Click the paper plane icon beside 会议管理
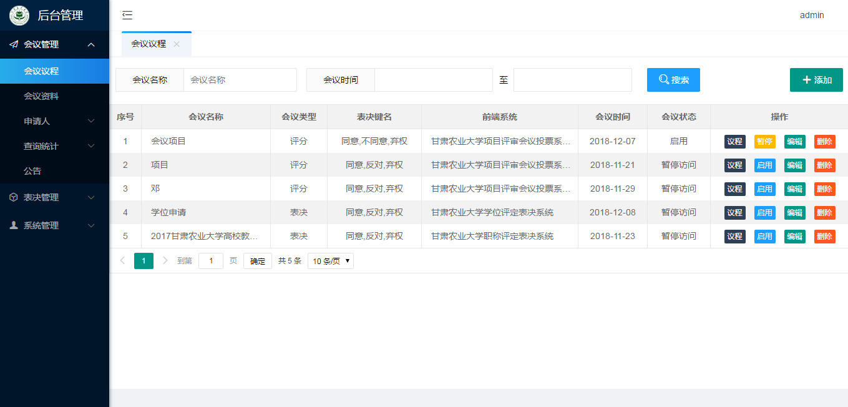Image resolution: width=848 pixels, height=407 pixels. (x=14, y=44)
